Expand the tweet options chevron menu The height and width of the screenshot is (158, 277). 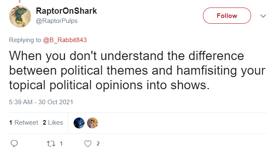(263, 16)
